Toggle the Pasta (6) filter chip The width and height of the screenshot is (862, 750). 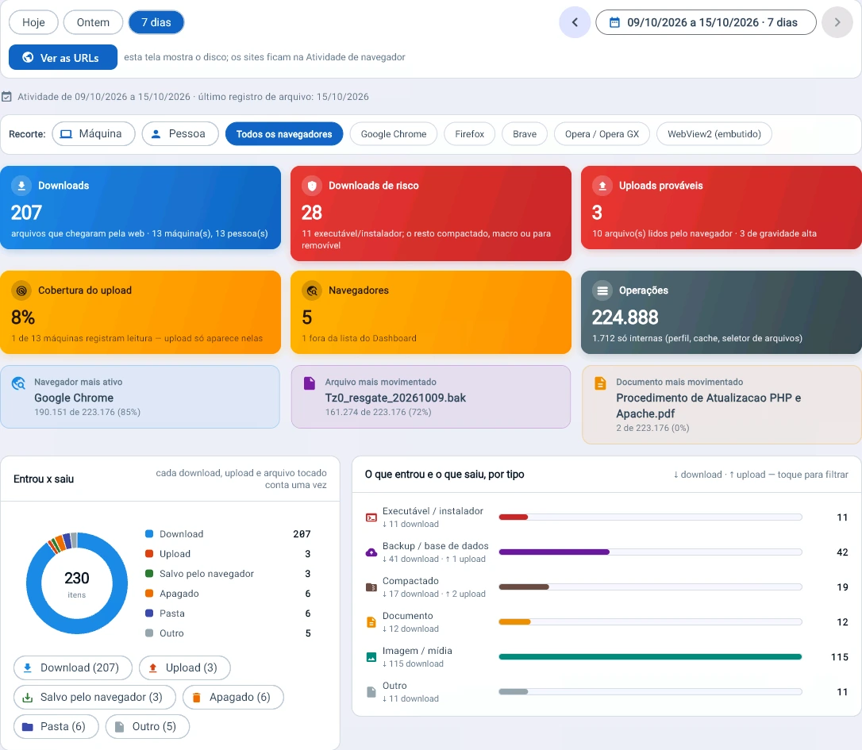point(56,727)
